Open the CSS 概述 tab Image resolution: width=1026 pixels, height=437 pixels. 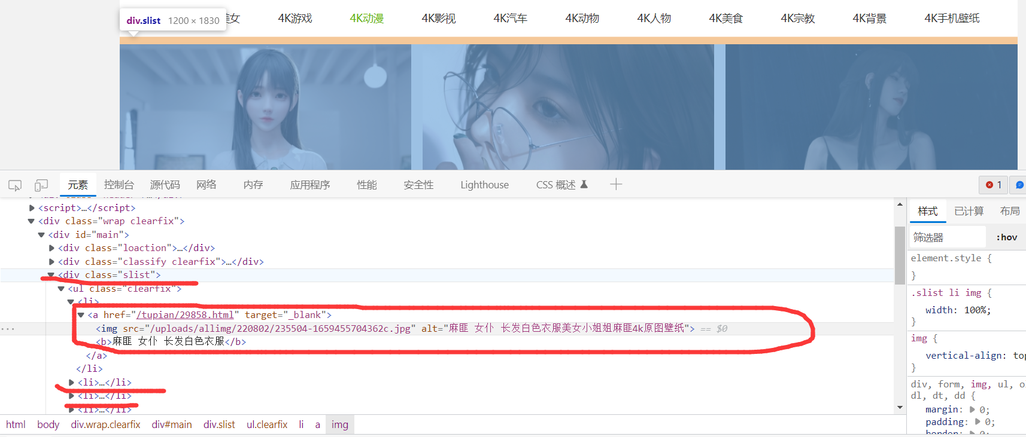coord(562,185)
